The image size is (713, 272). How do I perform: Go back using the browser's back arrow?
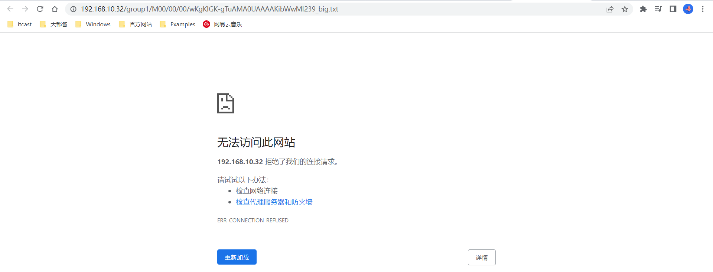pos(10,9)
